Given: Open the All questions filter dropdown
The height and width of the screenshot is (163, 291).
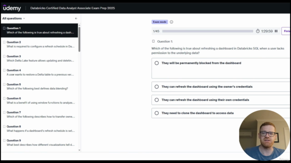Looking at the screenshot, I should click(14, 19).
